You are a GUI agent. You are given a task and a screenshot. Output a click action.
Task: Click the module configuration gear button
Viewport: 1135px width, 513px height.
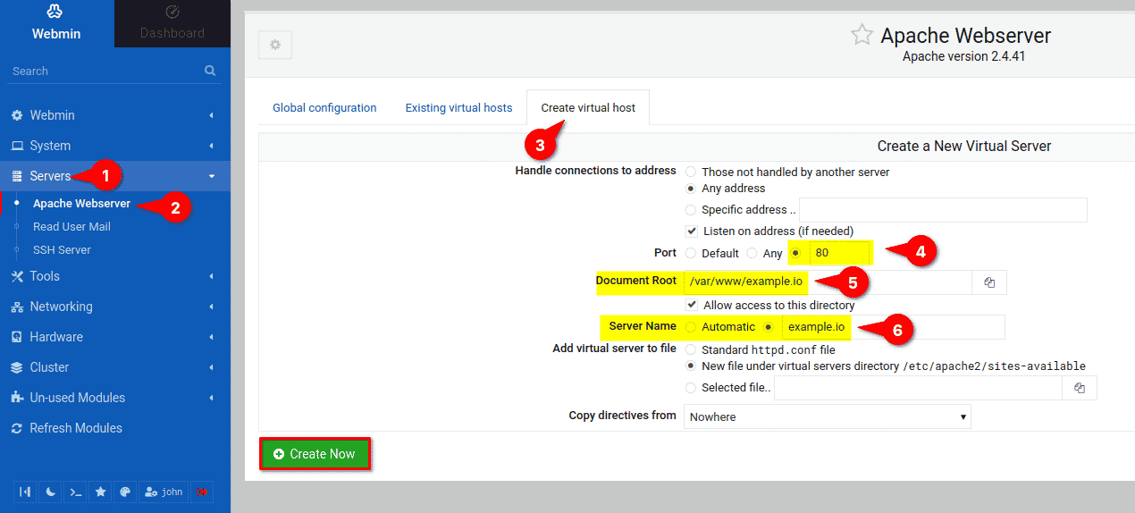tap(275, 45)
